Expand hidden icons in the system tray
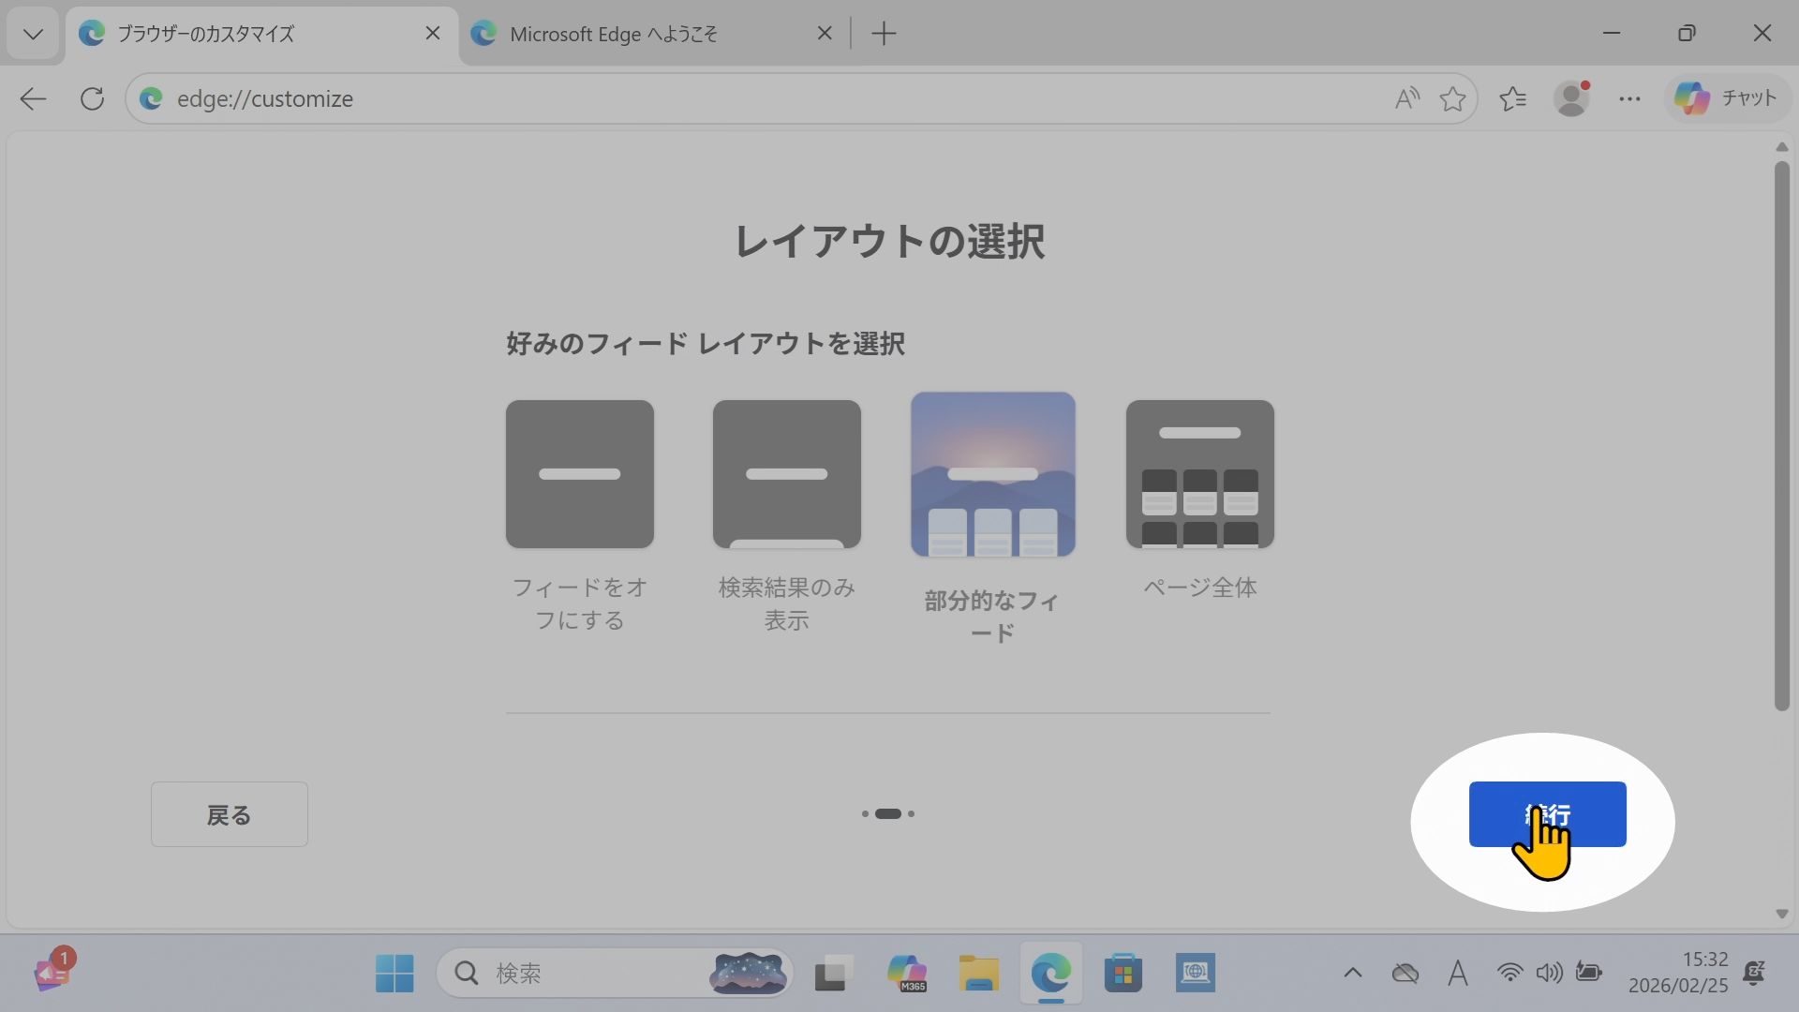The height and width of the screenshot is (1012, 1799). tap(1352, 973)
